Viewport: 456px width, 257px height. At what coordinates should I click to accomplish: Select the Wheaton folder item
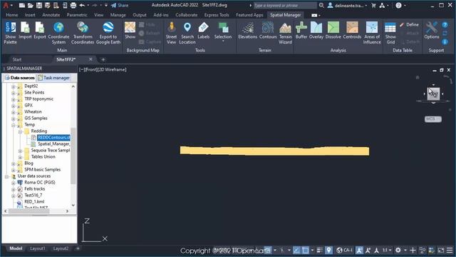[33, 111]
